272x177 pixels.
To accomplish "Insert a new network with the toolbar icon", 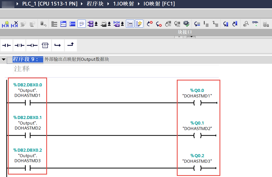I will (5, 24).
